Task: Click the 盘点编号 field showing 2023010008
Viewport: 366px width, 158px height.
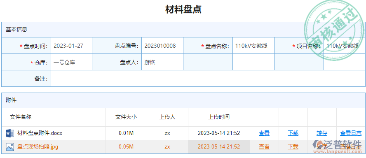Action: click(162, 46)
